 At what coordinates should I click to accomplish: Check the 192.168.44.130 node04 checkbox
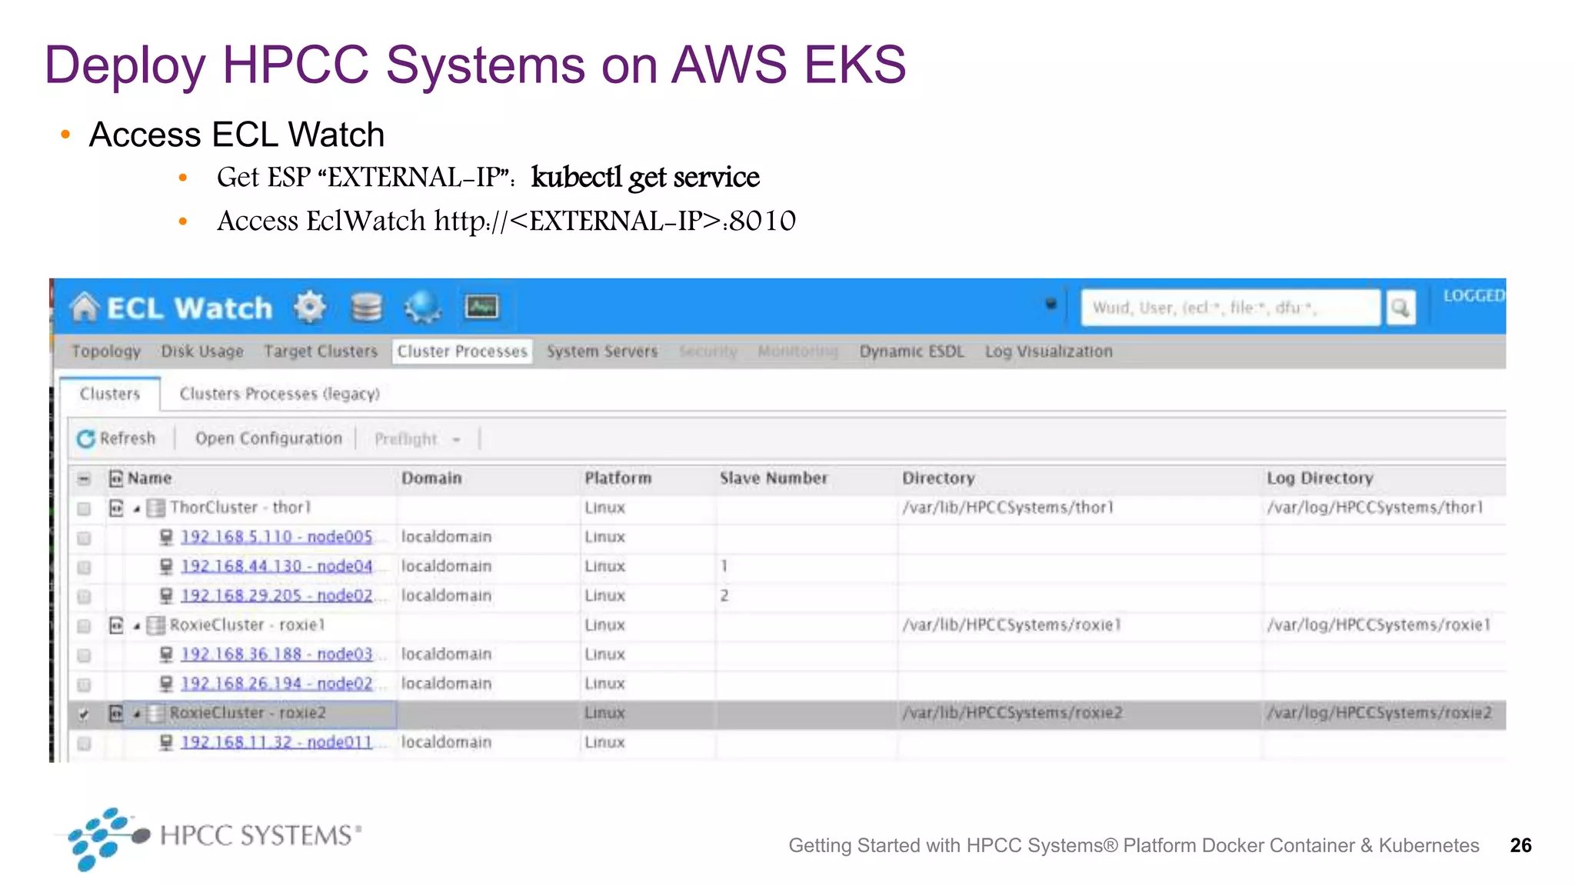pos(84,567)
